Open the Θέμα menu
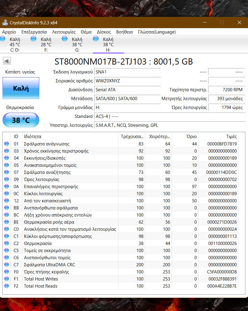 pyautogui.click(x=86, y=32)
